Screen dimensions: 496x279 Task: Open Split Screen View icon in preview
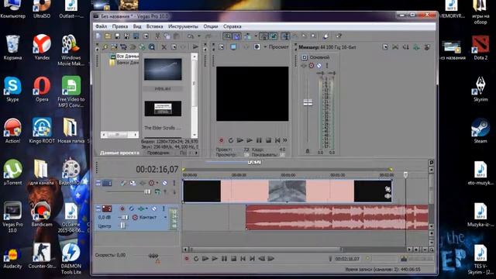point(257,46)
